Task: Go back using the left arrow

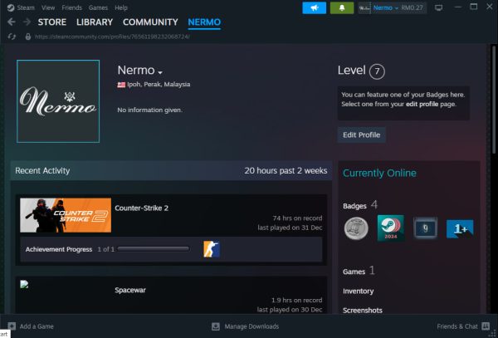Action: coord(12,22)
